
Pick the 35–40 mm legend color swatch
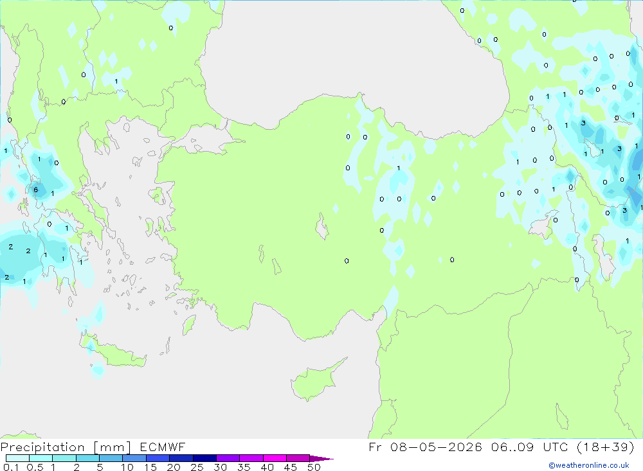click(251, 458)
